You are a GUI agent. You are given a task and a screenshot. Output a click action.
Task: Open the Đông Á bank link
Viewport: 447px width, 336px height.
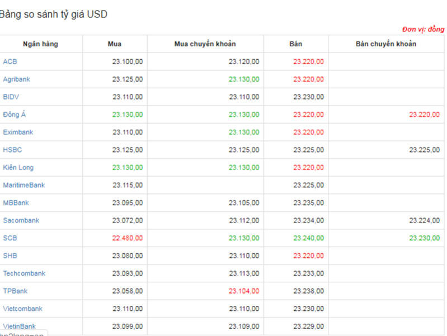point(15,115)
